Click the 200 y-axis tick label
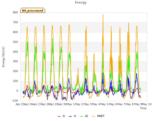This screenshot has height=121, width=162. [x=15, y=71]
